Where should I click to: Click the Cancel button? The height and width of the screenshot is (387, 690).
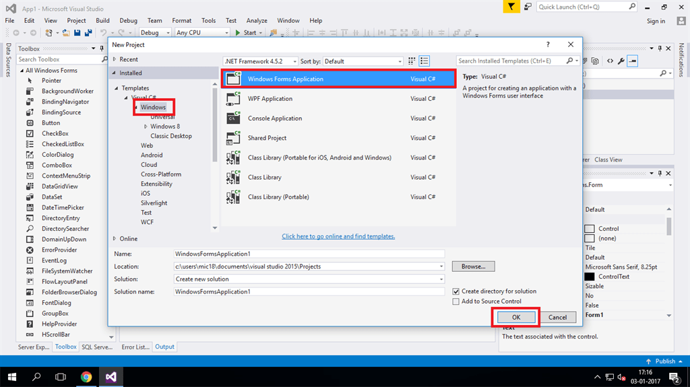point(557,317)
